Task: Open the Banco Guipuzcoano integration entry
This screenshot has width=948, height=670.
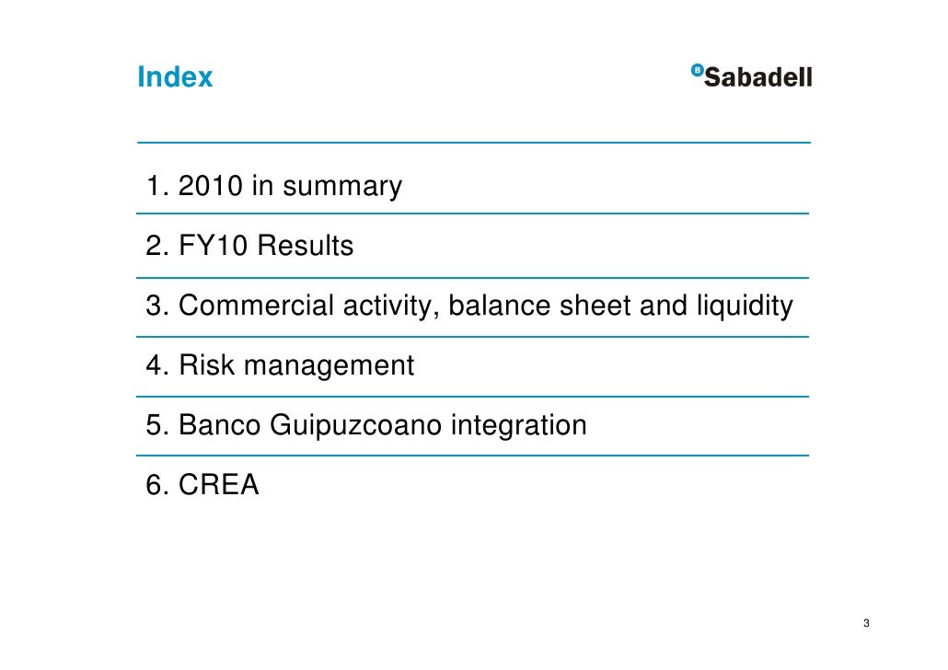Action: tap(365, 424)
